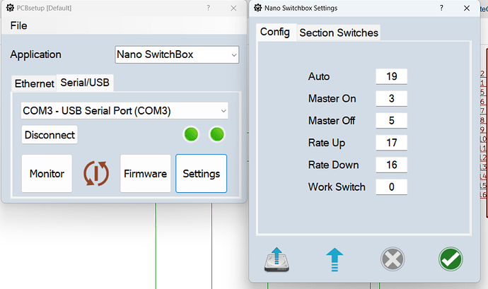Screen dimensions: 488x289
Task: Click the Auto label
Action: point(319,76)
